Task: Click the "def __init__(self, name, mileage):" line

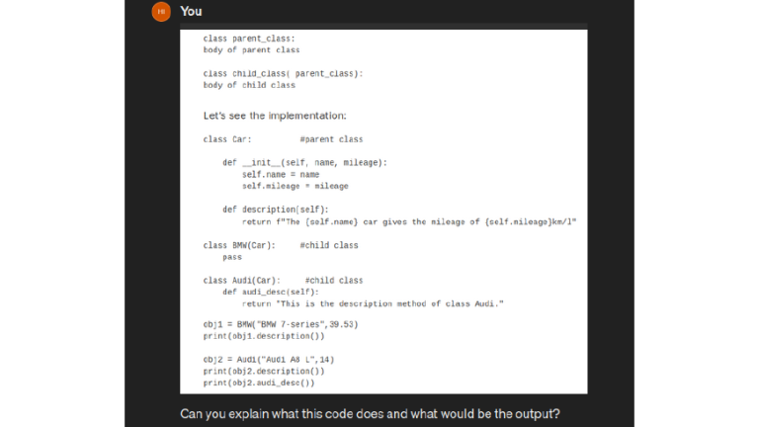Action: click(x=304, y=162)
